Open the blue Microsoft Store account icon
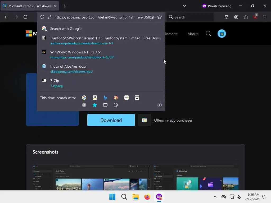Image resolution: width=271 pixels, height=203 pixels. click(222, 34)
